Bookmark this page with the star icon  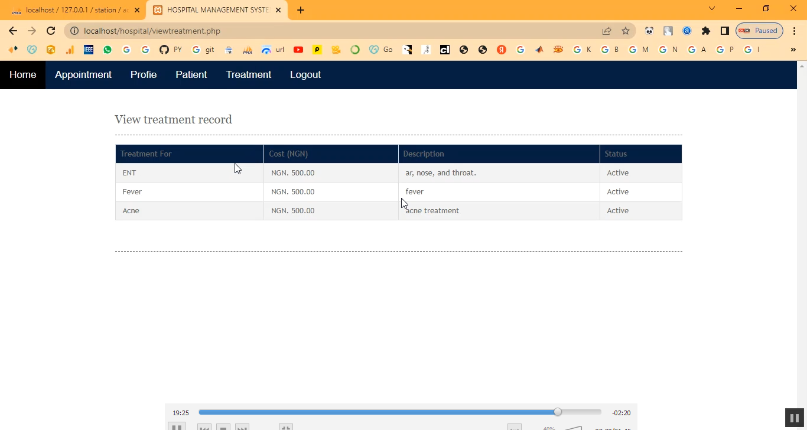click(x=626, y=31)
